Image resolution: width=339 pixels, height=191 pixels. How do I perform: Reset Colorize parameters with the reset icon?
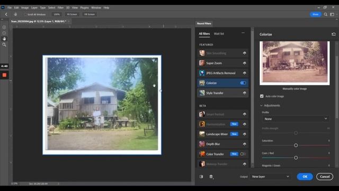pos(334,34)
